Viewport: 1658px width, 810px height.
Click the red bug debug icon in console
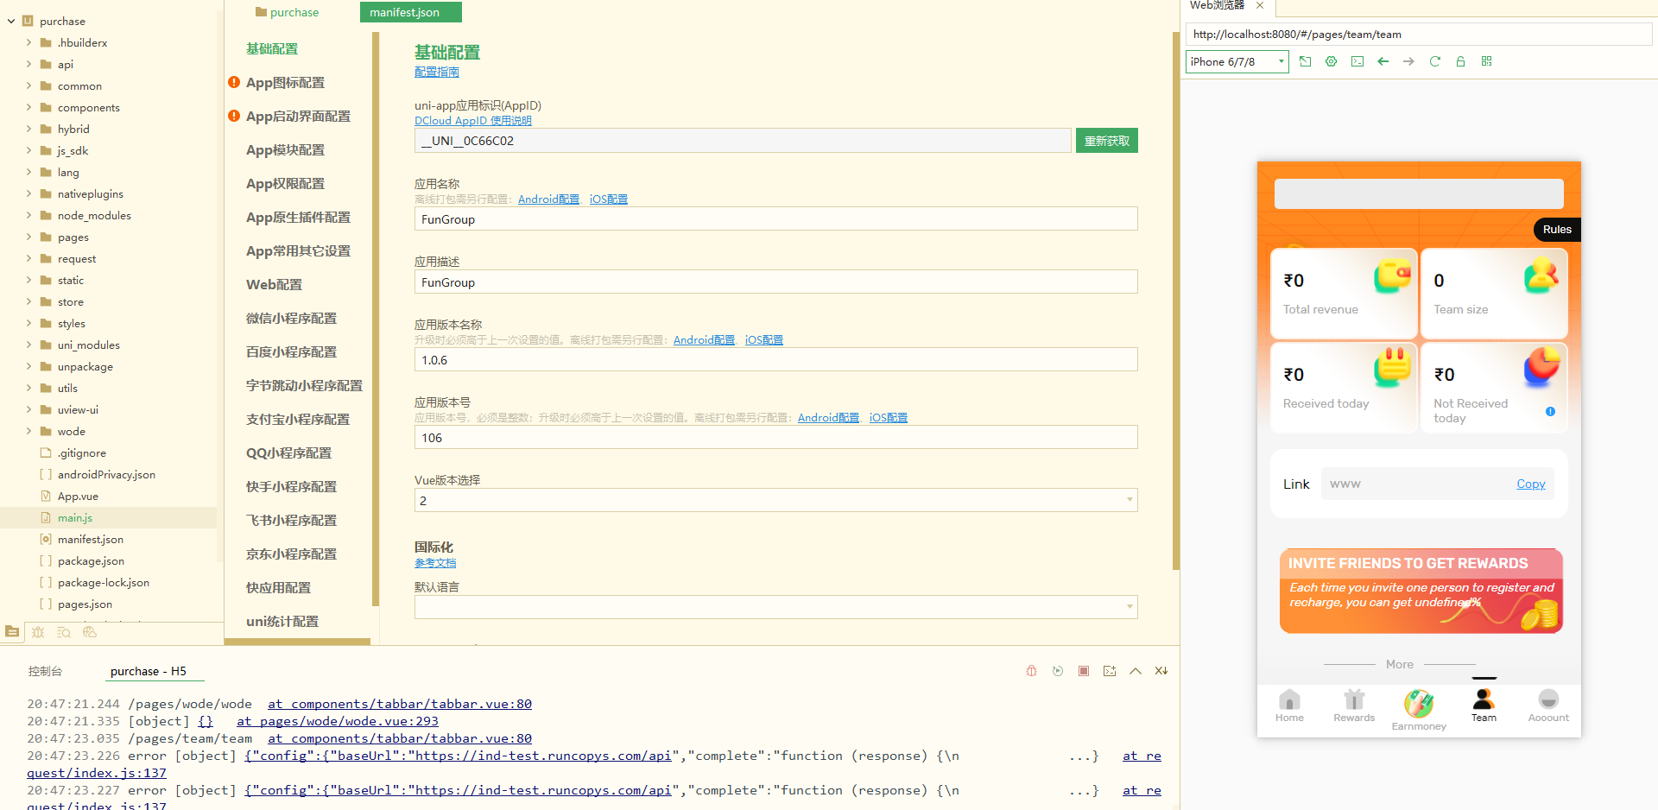click(x=1031, y=671)
